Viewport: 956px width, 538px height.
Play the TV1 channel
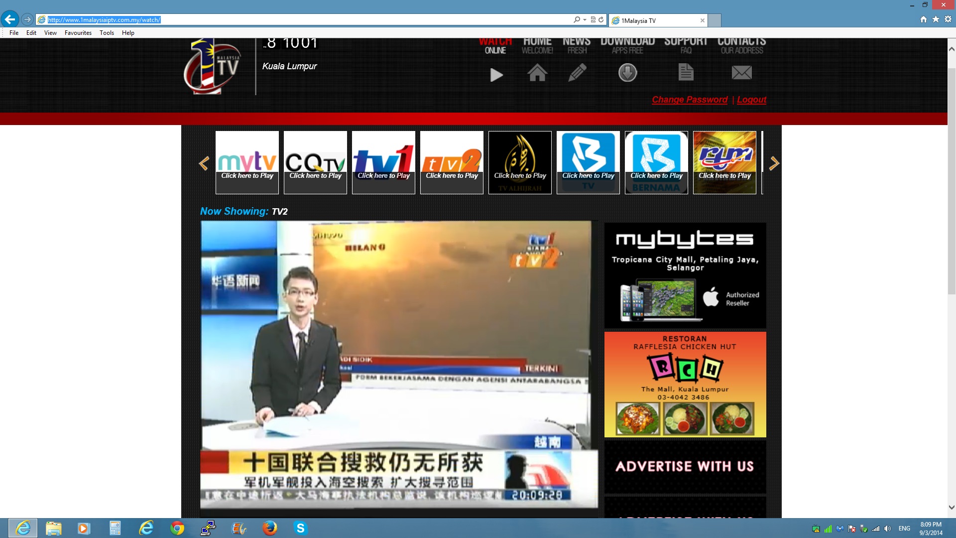click(383, 162)
